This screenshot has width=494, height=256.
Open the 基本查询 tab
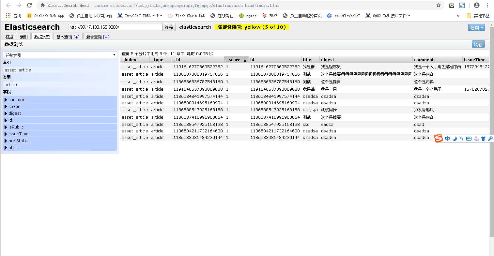point(68,37)
